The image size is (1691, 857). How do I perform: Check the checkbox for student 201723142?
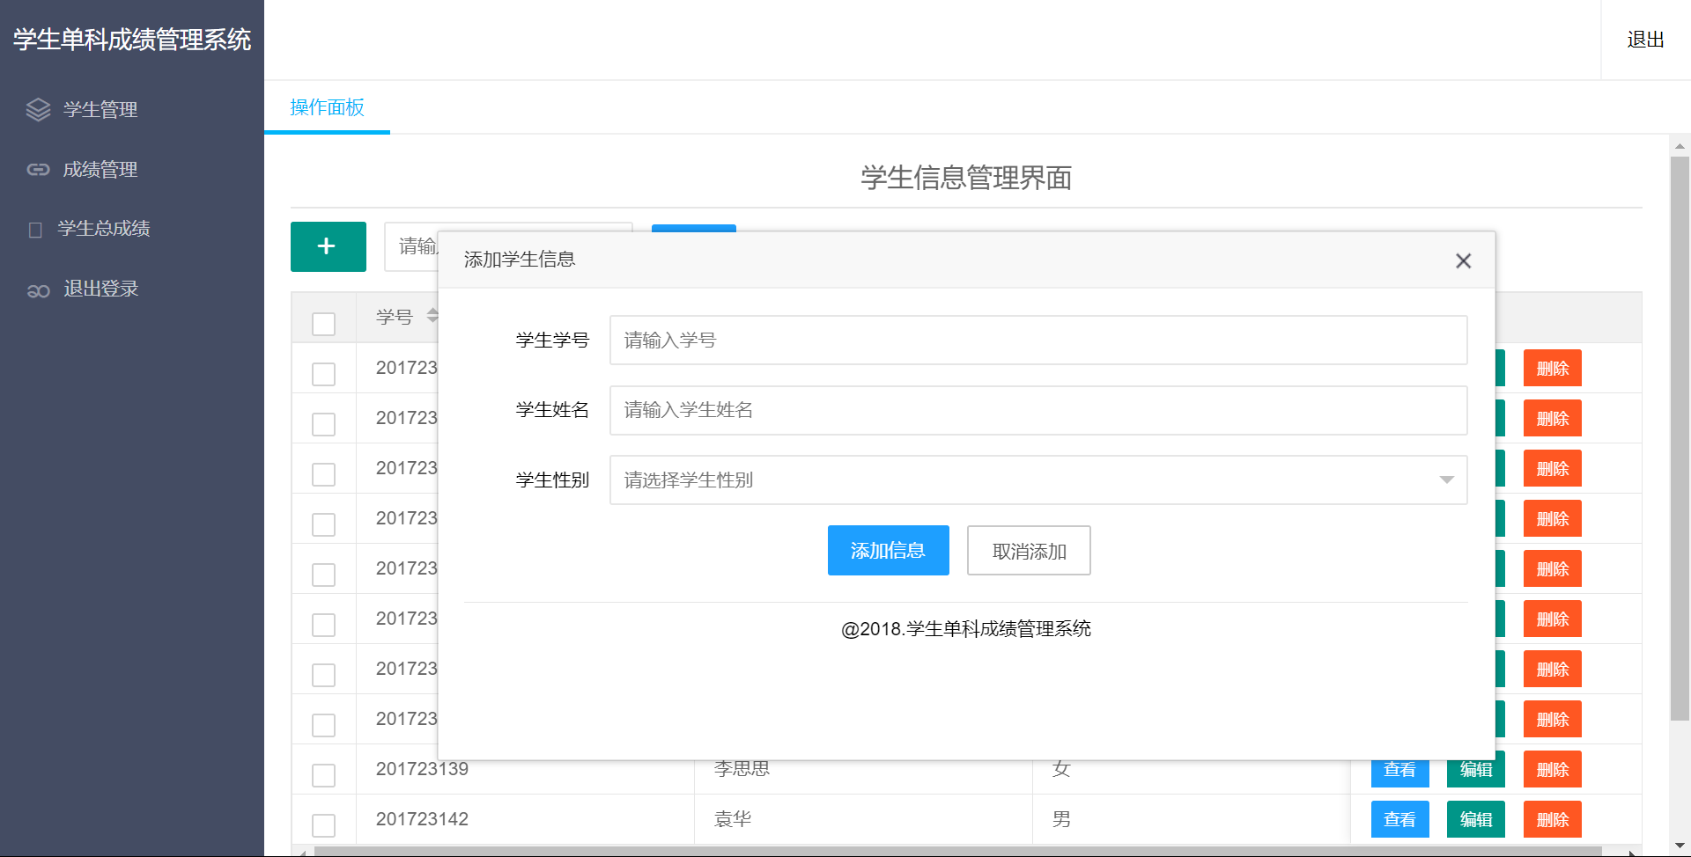pos(323,825)
